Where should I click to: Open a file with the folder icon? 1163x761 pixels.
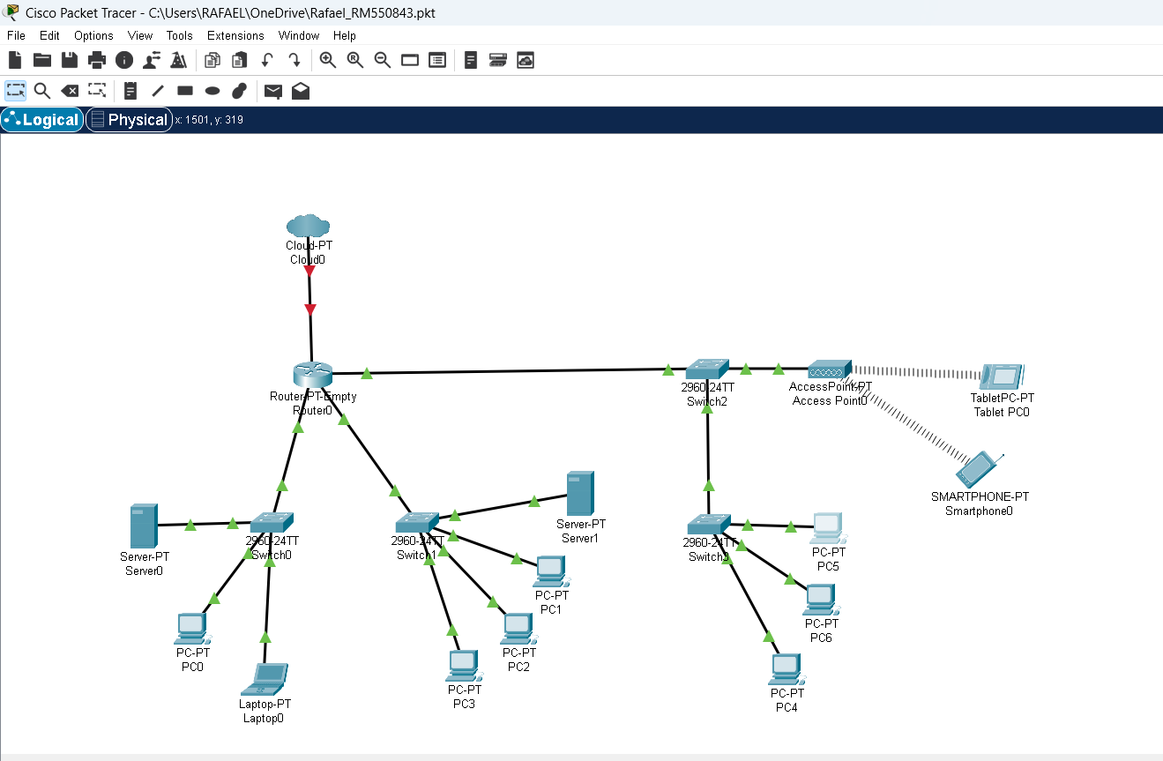(x=41, y=60)
